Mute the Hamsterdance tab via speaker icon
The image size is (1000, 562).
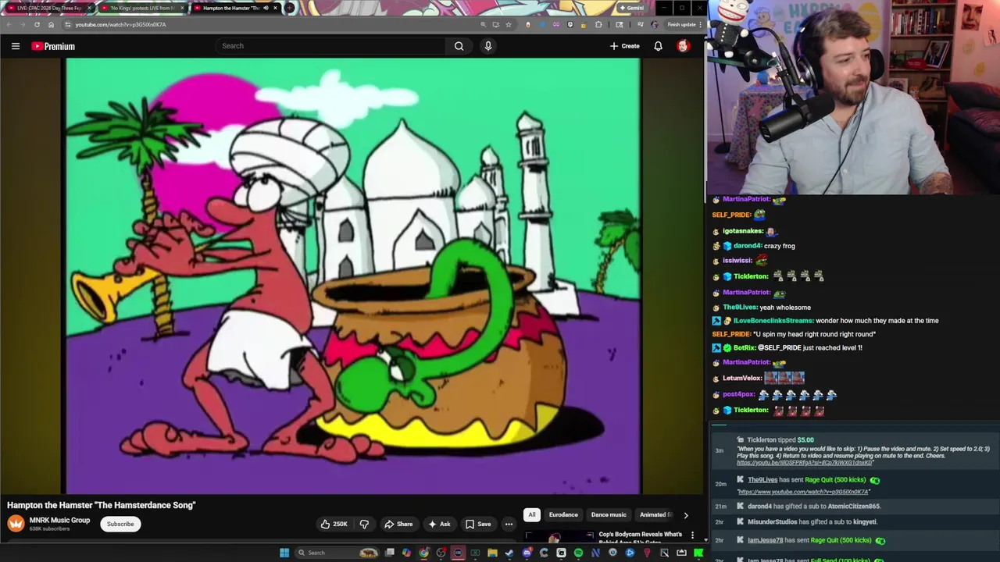click(266, 8)
